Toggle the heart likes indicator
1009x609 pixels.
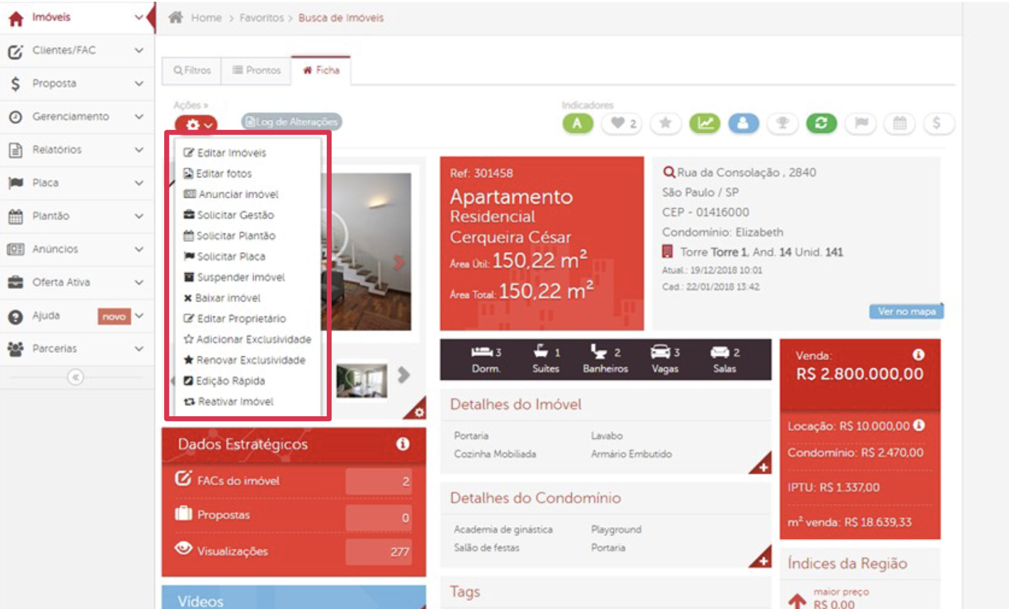tap(623, 123)
